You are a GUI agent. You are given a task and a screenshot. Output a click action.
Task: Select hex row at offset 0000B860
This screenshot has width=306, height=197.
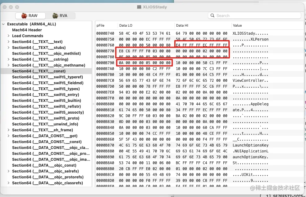click(199, 139)
